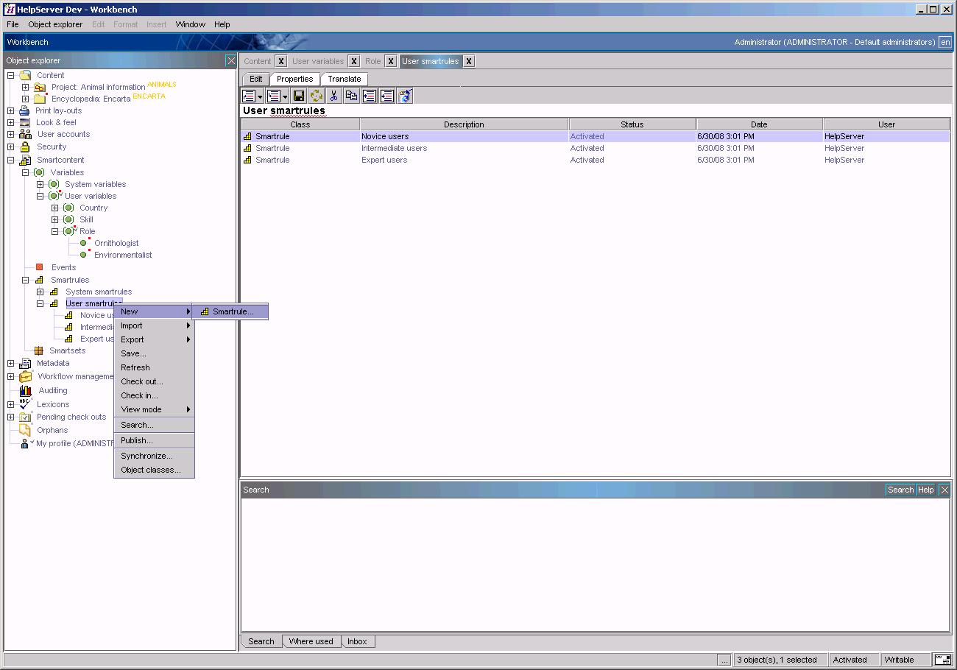Open the first toolbar icon's dropdown arrow

(x=258, y=96)
